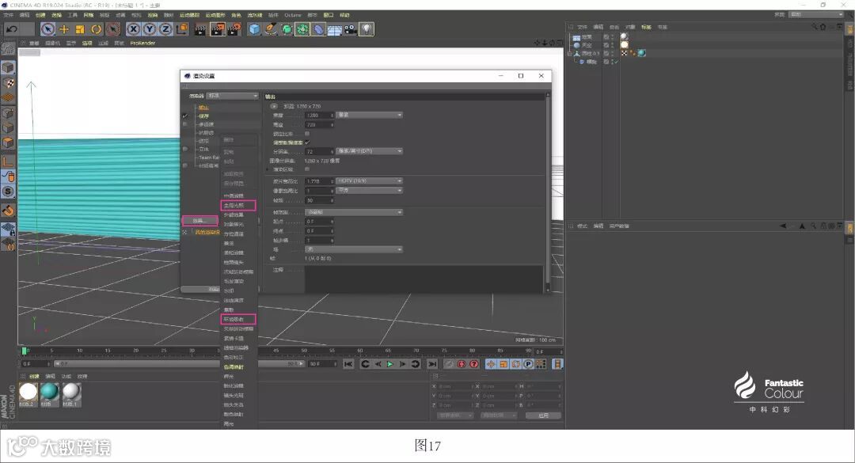Click the width 1280 input field
The image size is (855, 463).
point(320,115)
